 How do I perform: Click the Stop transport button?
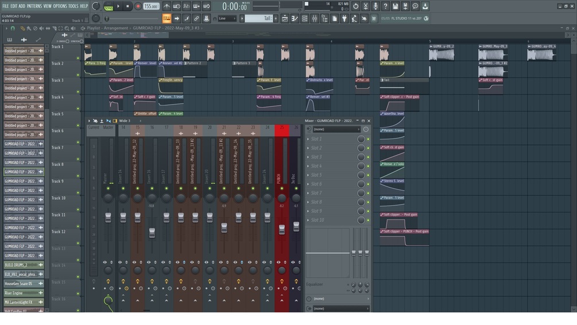127,6
